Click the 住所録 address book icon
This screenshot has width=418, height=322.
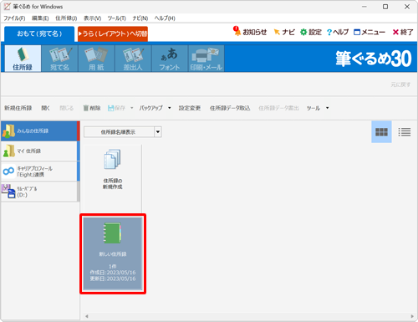coord(23,59)
